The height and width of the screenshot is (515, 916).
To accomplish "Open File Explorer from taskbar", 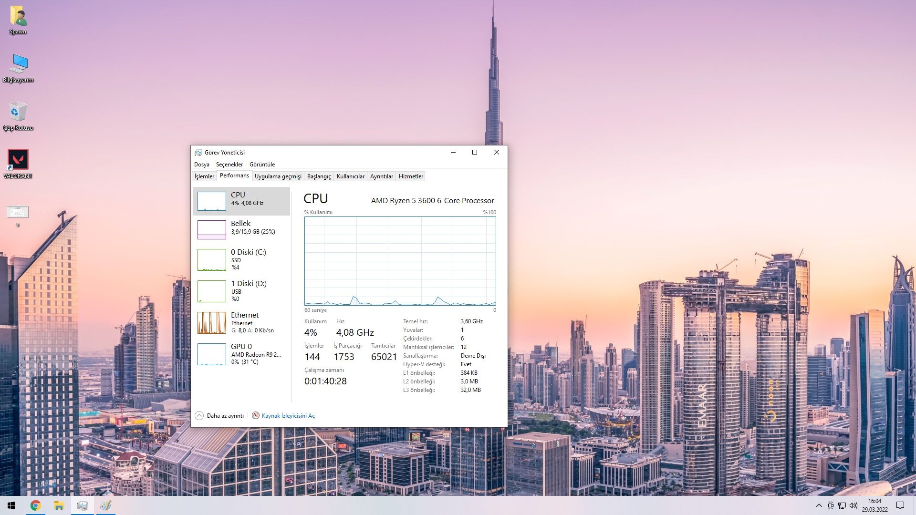I will 59,505.
